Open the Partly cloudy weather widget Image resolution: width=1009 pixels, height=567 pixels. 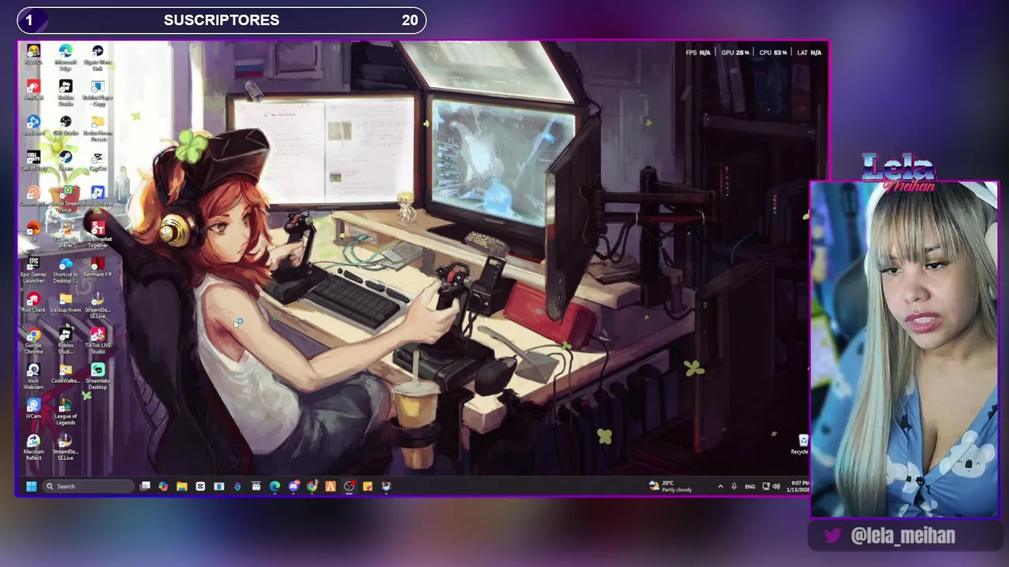click(671, 487)
